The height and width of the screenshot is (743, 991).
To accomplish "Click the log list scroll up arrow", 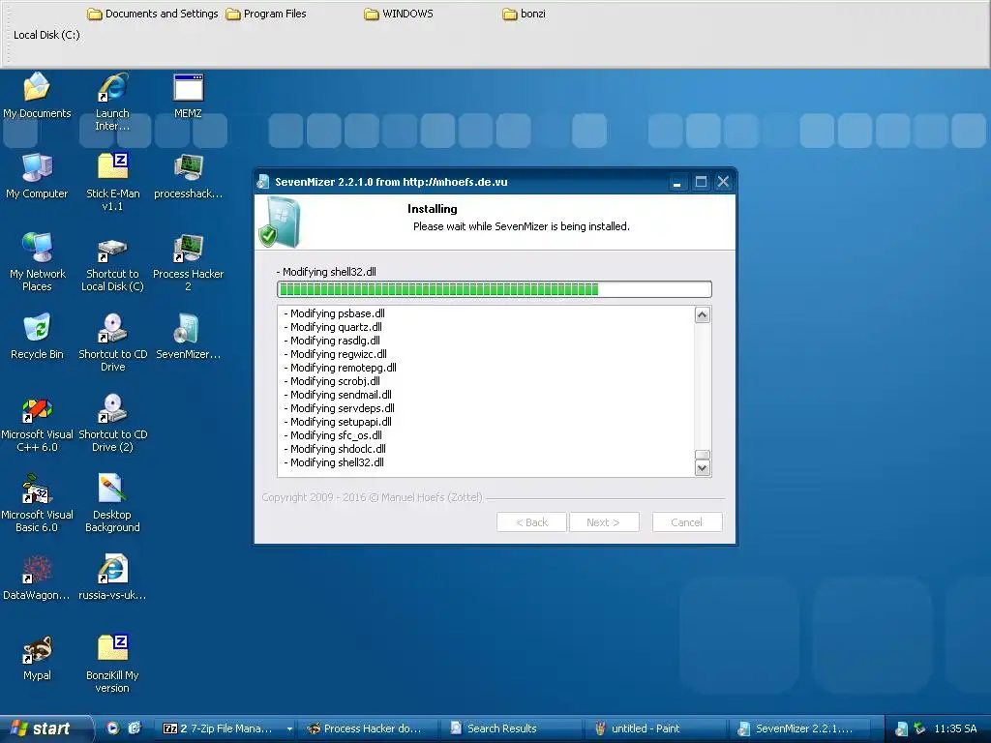I will pyautogui.click(x=703, y=314).
